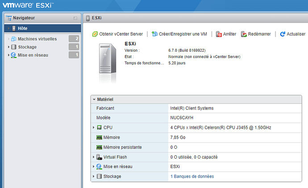Click the Machines virtuelles icon in navigator
Screen dimensions: 308x188
pyautogui.click(x=13, y=39)
